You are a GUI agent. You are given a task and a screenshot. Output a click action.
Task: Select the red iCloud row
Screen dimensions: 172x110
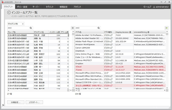121,67
